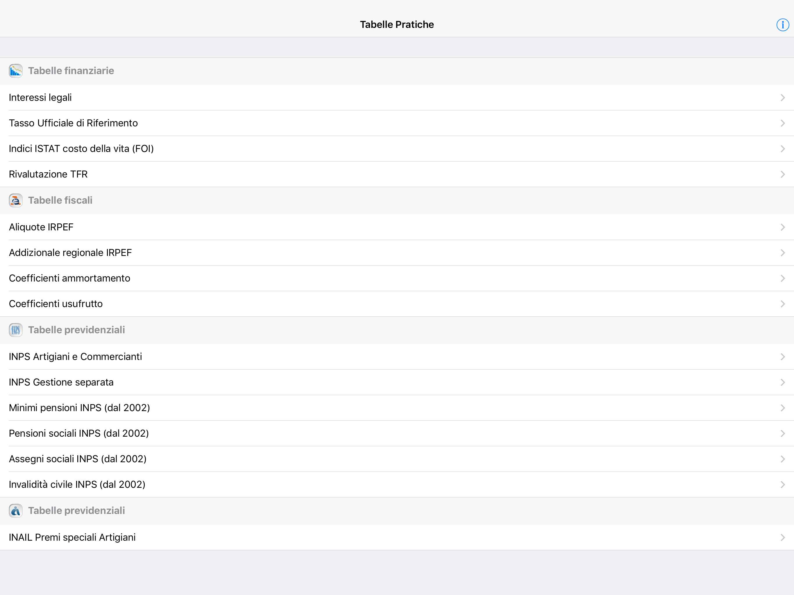Click the INPS logo section icon
This screenshot has width=794, height=595.
(x=16, y=330)
